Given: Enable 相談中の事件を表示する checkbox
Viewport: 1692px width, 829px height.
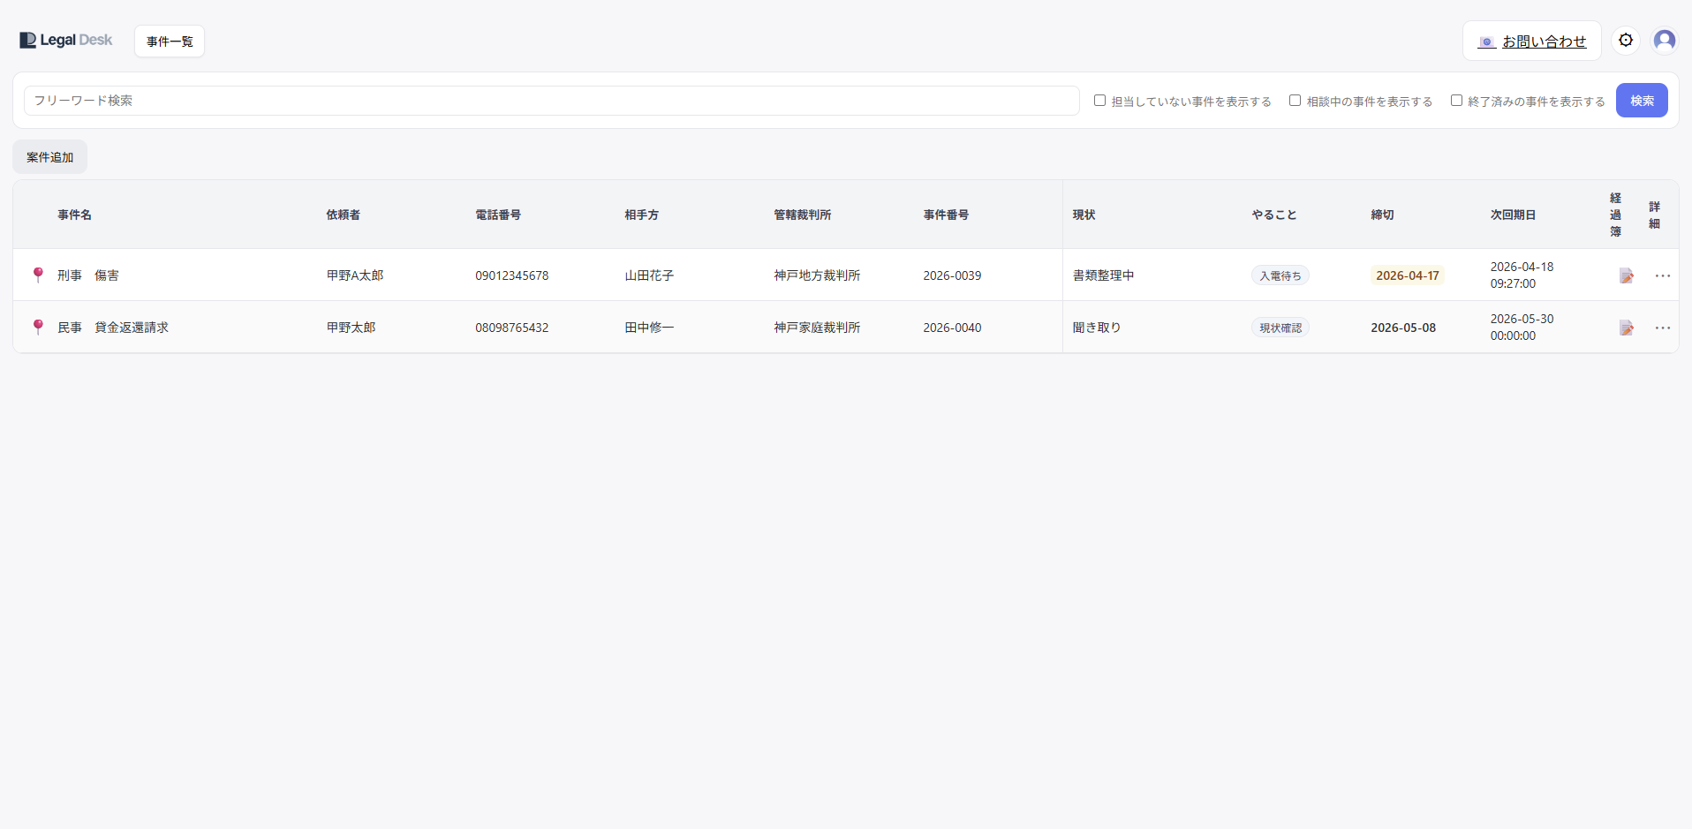Looking at the screenshot, I should click(x=1295, y=101).
